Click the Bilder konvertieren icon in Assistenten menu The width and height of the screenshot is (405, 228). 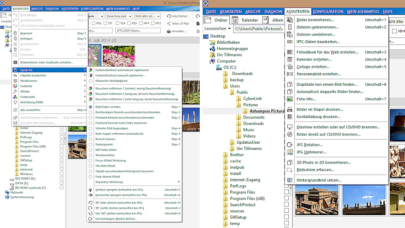pyautogui.click(x=290, y=20)
